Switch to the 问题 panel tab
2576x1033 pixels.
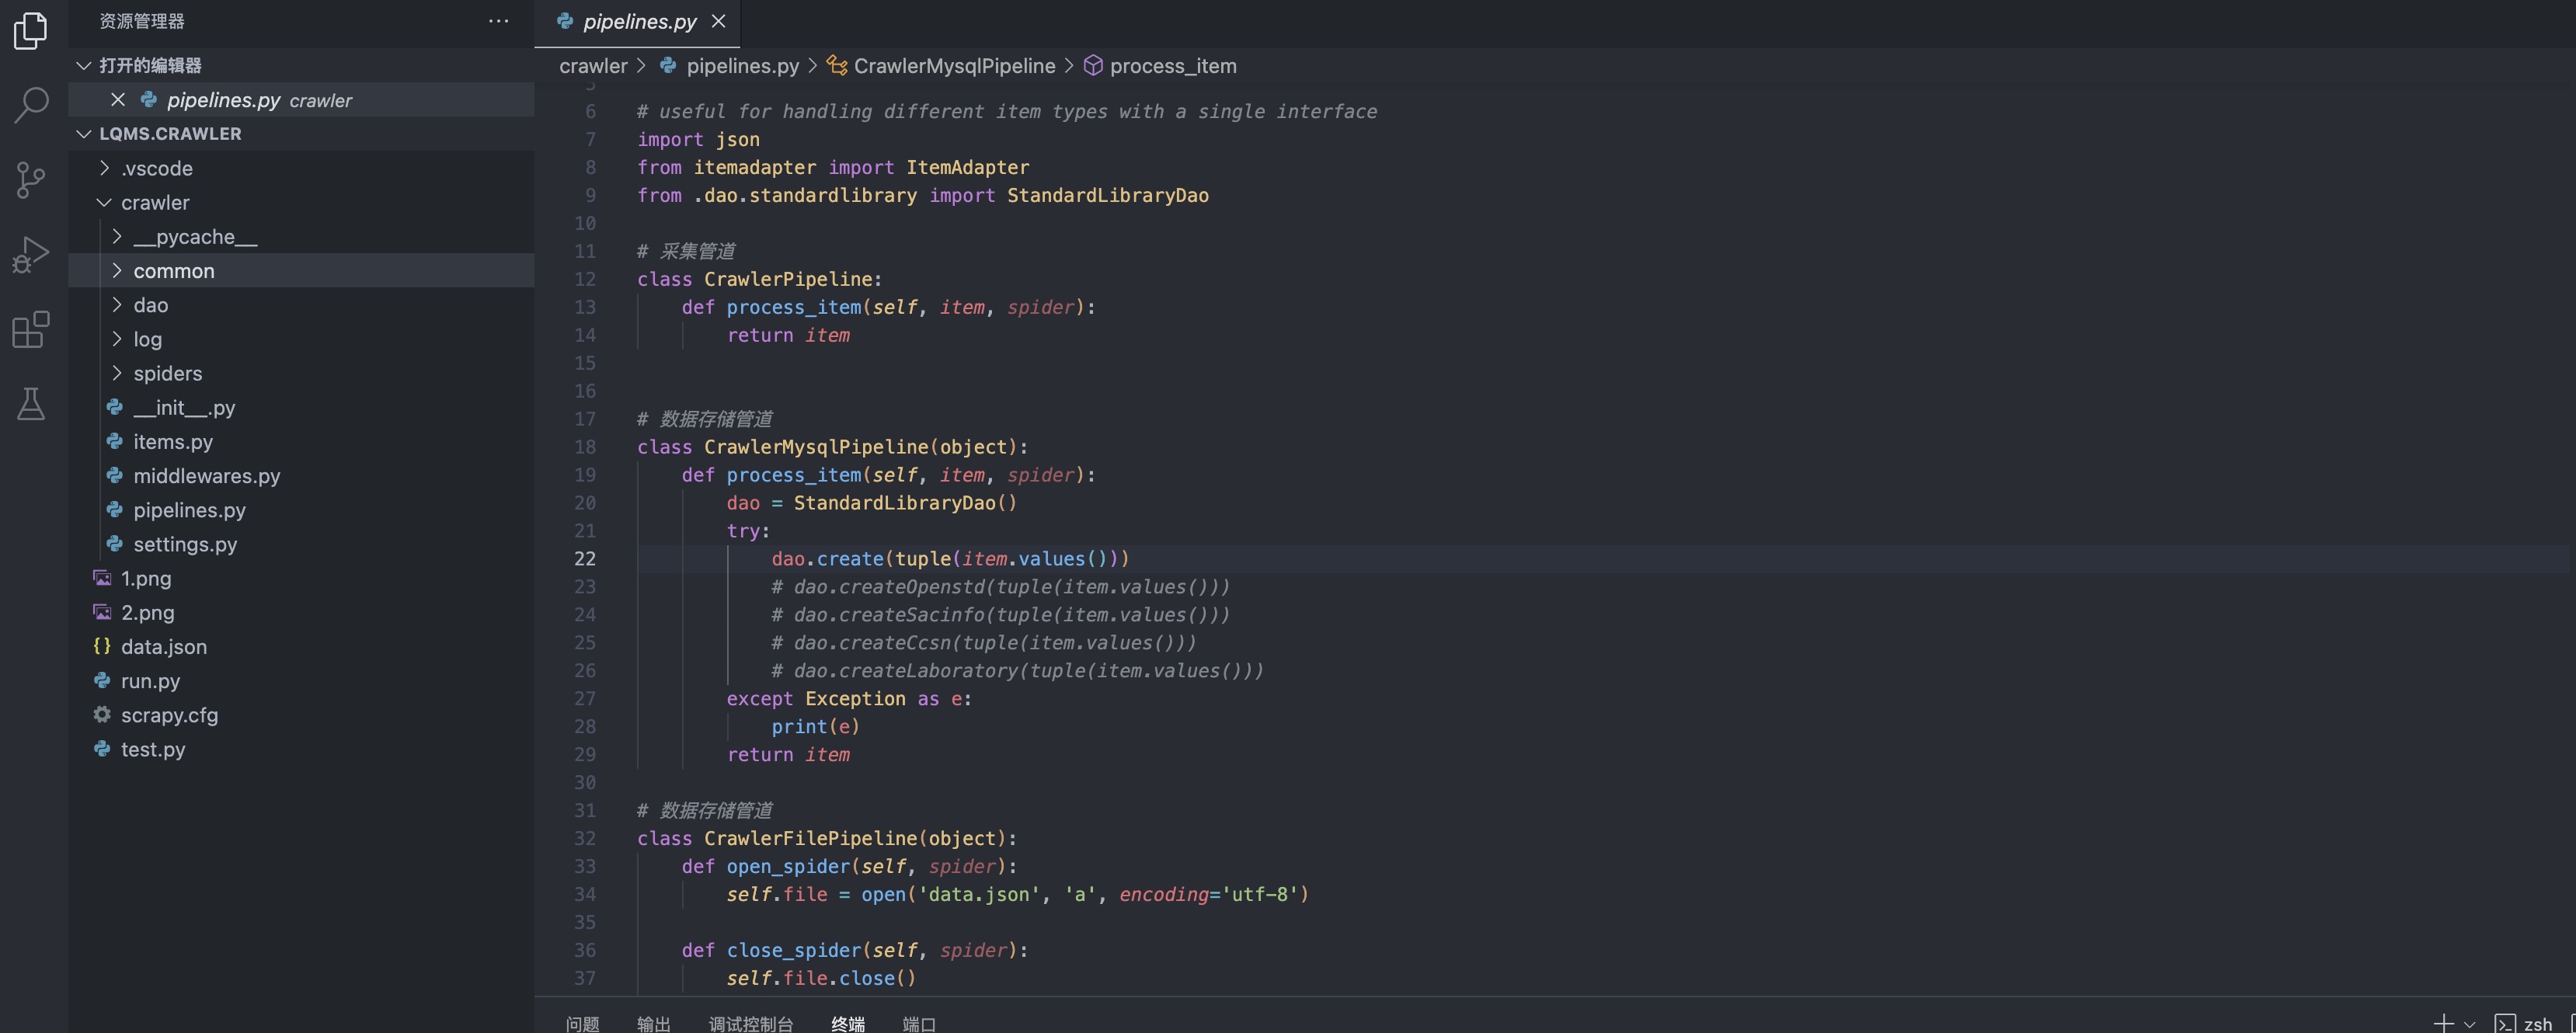tap(583, 1024)
